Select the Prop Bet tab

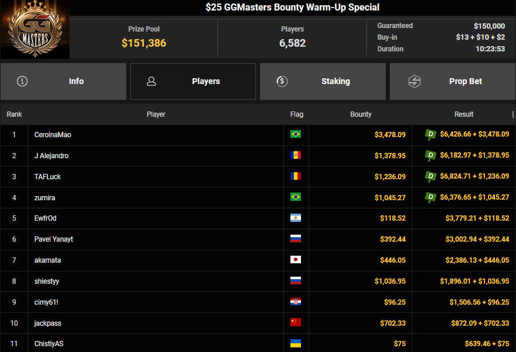coord(452,82)
